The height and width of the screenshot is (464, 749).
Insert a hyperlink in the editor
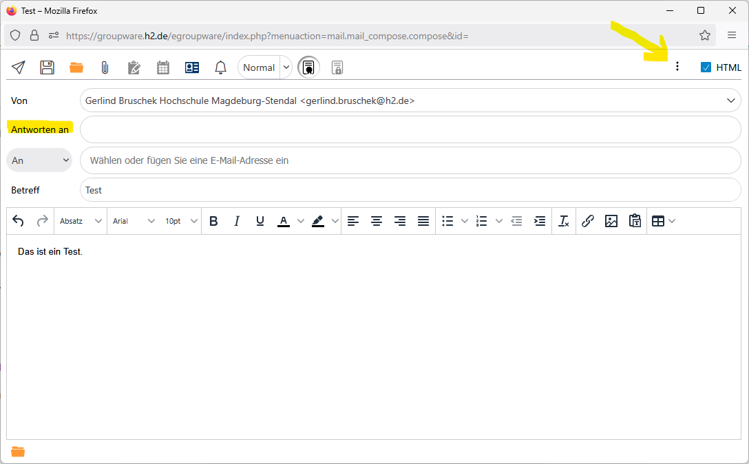pyautogui.click(x=587, y=221)
